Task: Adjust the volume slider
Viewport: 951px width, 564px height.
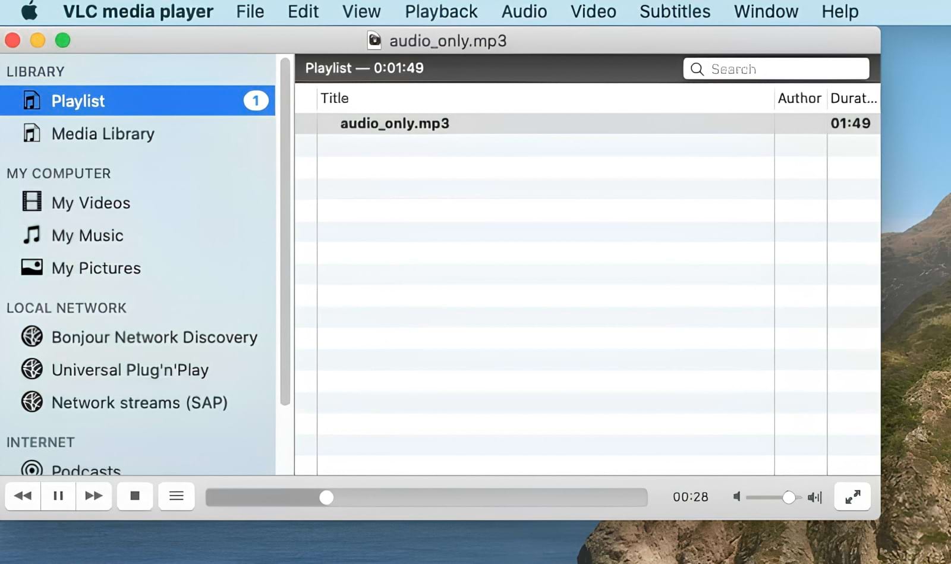Action: 789,497
